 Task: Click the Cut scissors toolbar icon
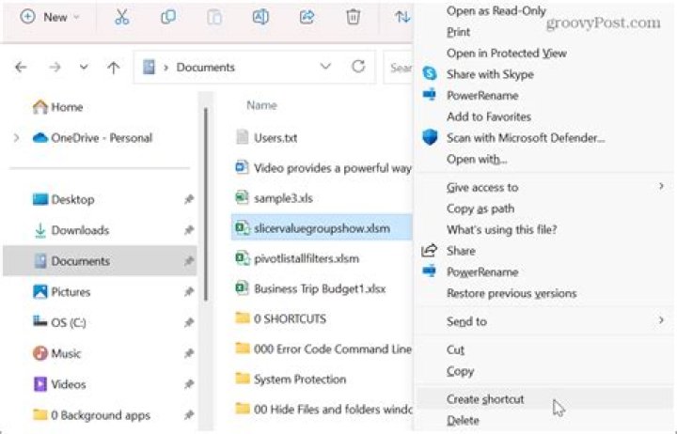[x=121, y=17]
